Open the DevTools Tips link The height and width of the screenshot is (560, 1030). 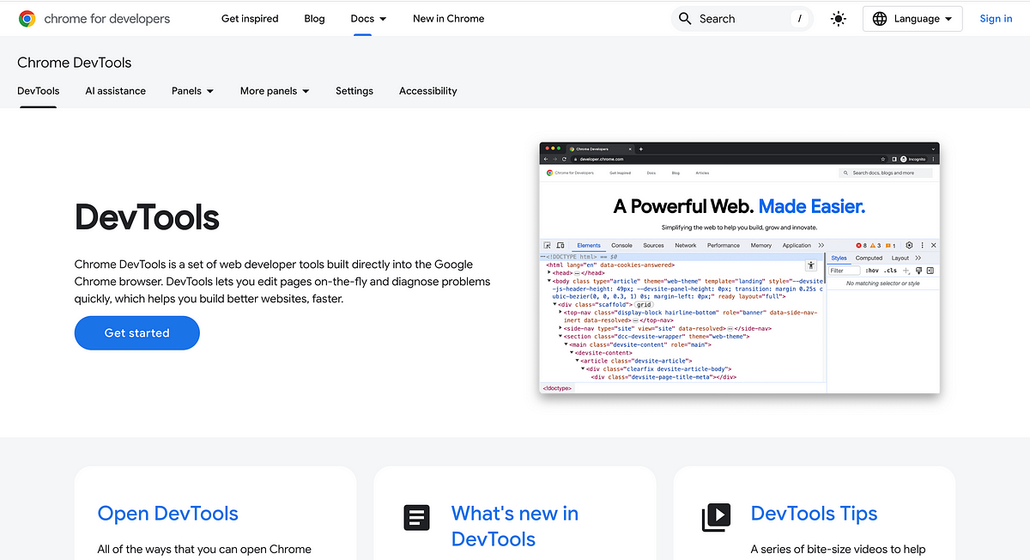814,514
